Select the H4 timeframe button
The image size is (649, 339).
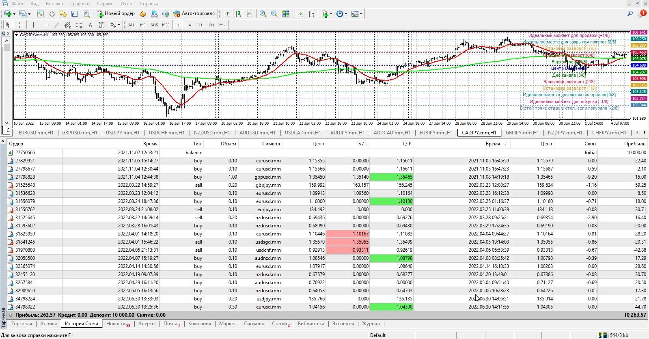pos(188,25)
